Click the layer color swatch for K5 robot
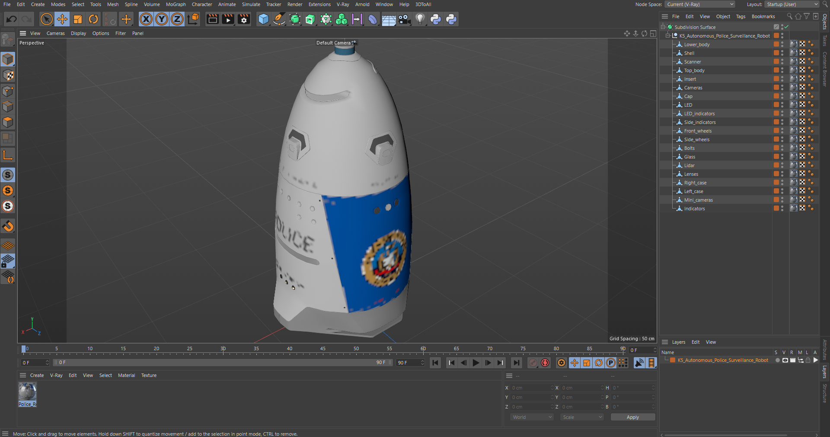Viewport: 830px width, 437px height. [673, 360]
